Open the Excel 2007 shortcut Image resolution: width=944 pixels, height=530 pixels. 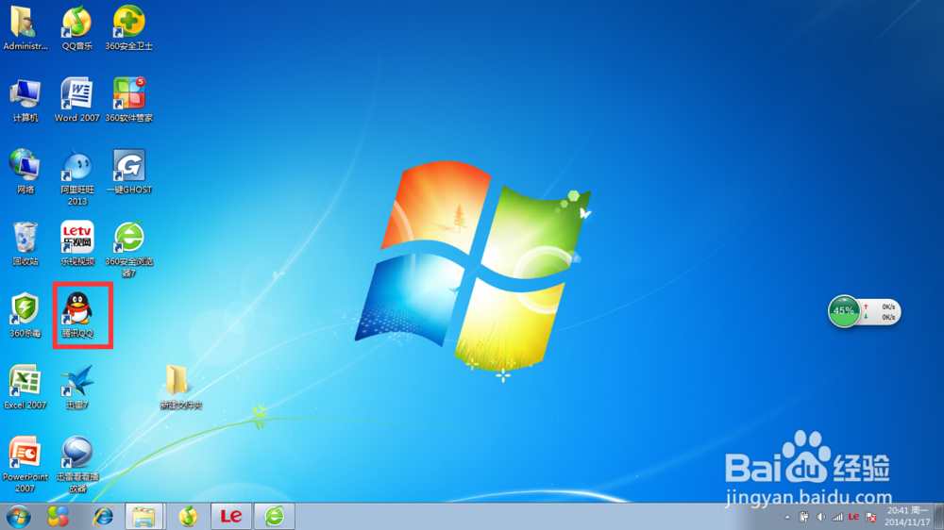click(25, 387)
